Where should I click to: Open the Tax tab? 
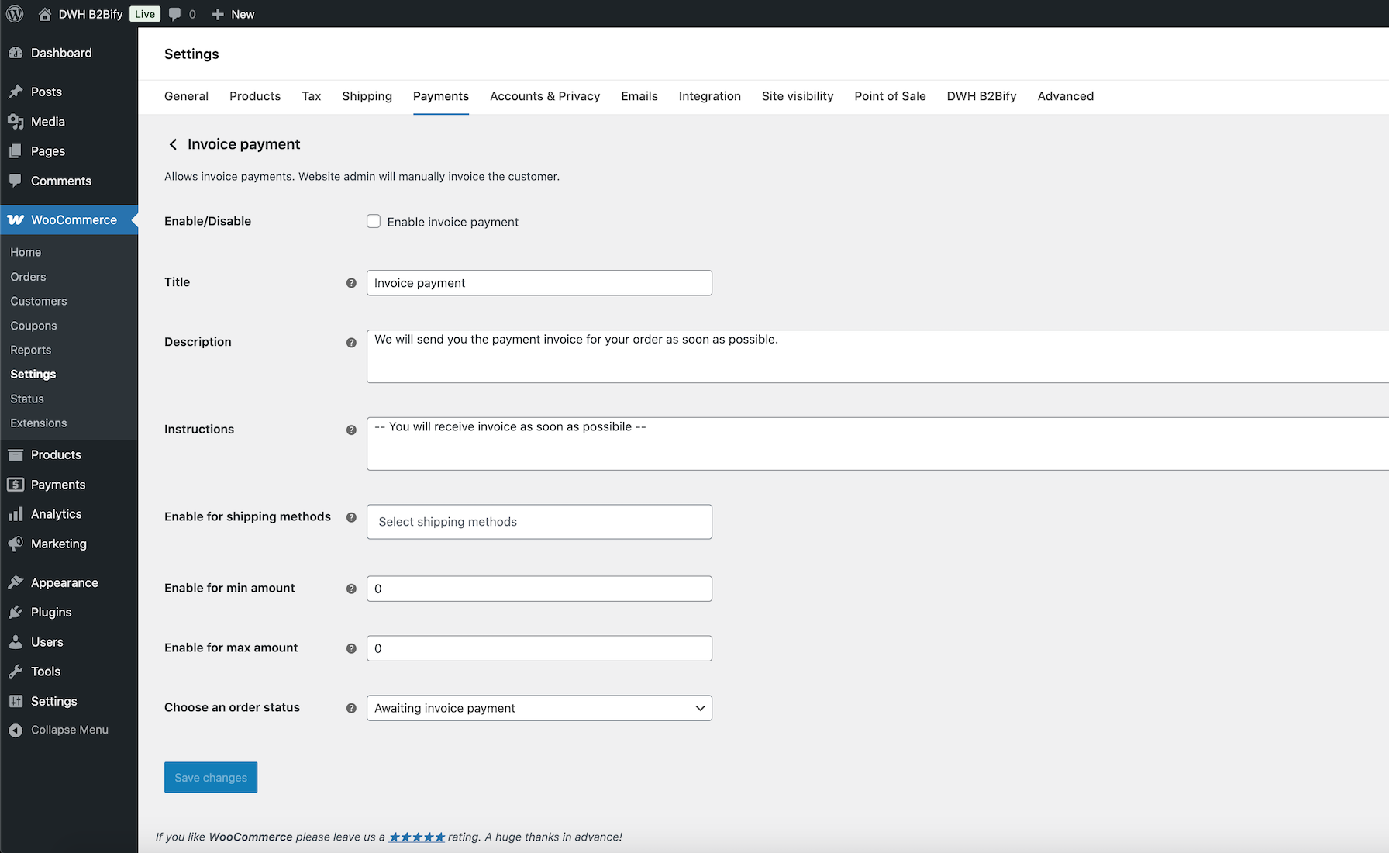tap(312, 96)
